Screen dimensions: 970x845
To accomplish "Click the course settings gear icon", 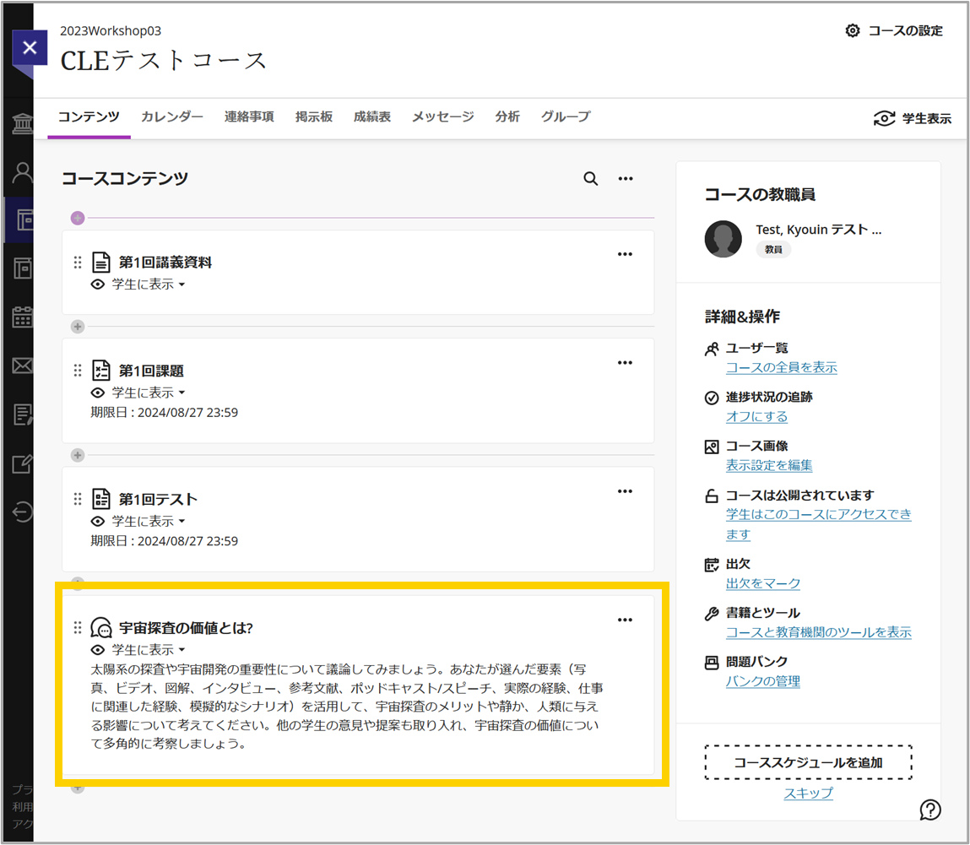I will (x=853, y=30).
